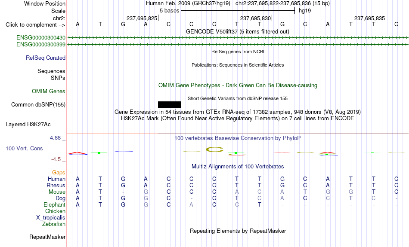
Task: Click the last base C in ruler sequence
Action: pyautogui.click(x=396, y=24)
